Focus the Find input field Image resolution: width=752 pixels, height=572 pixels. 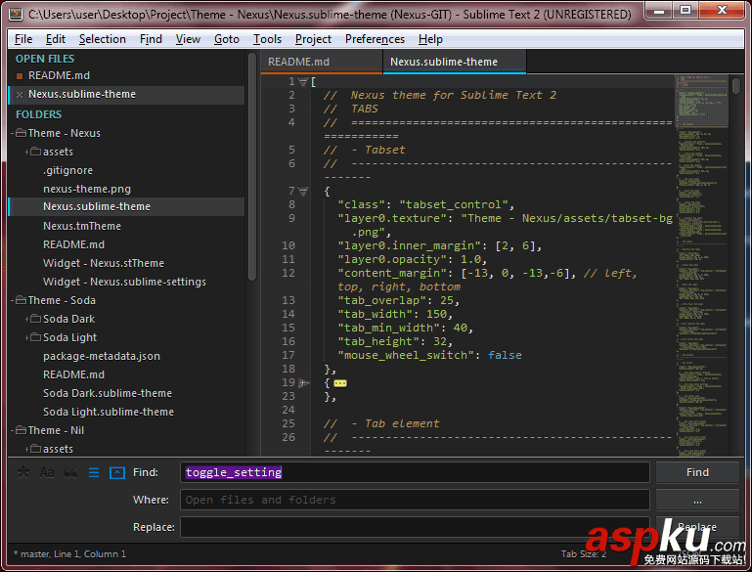tap(415, 472)
